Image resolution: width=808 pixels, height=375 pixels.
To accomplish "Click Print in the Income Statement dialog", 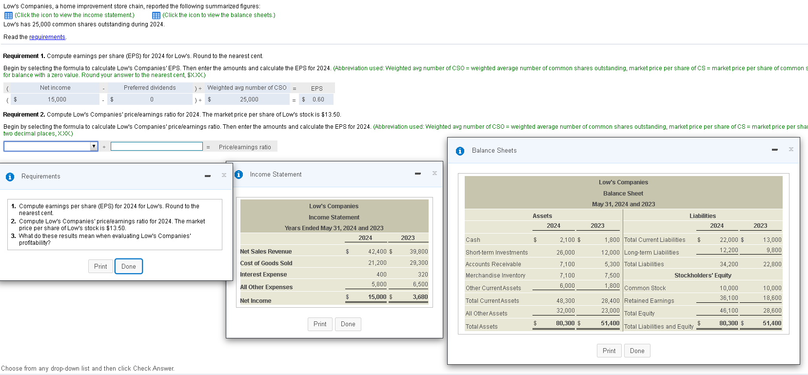I will point(320,324).
